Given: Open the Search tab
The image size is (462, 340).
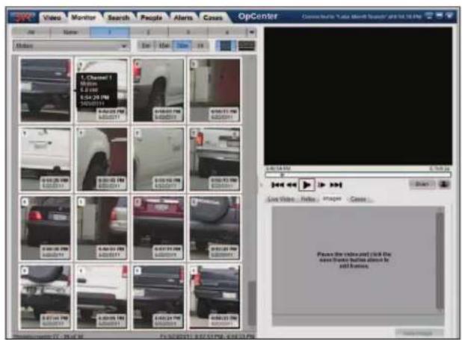Looking at the screenshot, I should [x=118, y=18].
